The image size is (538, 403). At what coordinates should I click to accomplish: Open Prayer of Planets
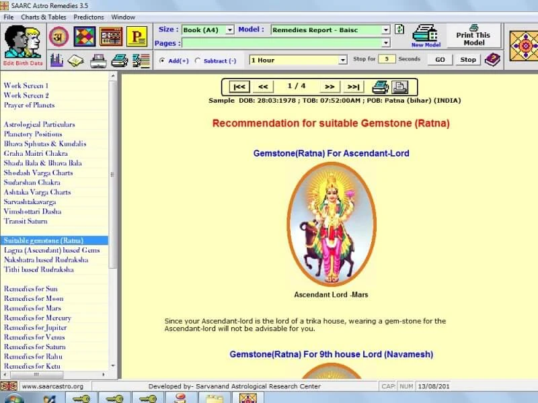click(29, 105)
